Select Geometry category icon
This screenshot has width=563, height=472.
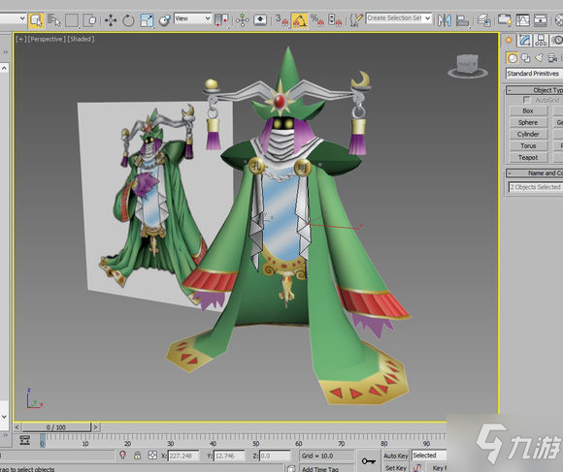pos(513,58)
